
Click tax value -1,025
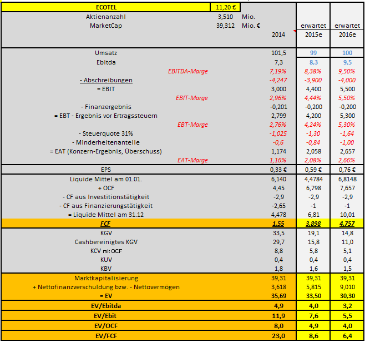[x=278, y=133]
